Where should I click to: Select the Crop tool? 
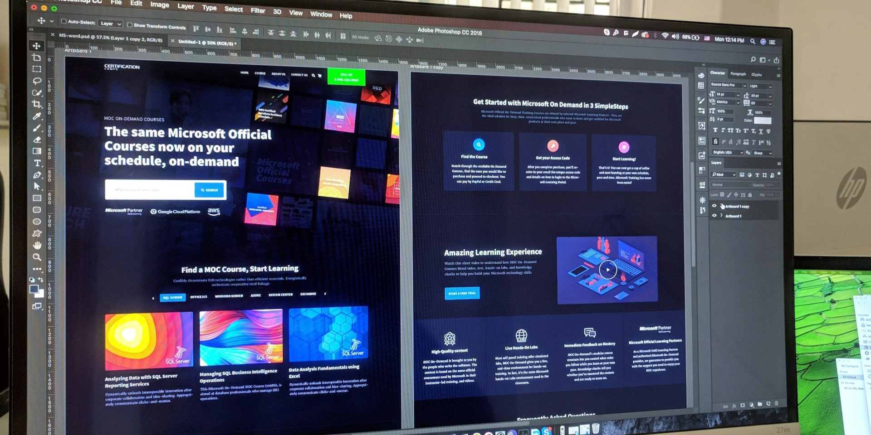(x=37, y=104)
